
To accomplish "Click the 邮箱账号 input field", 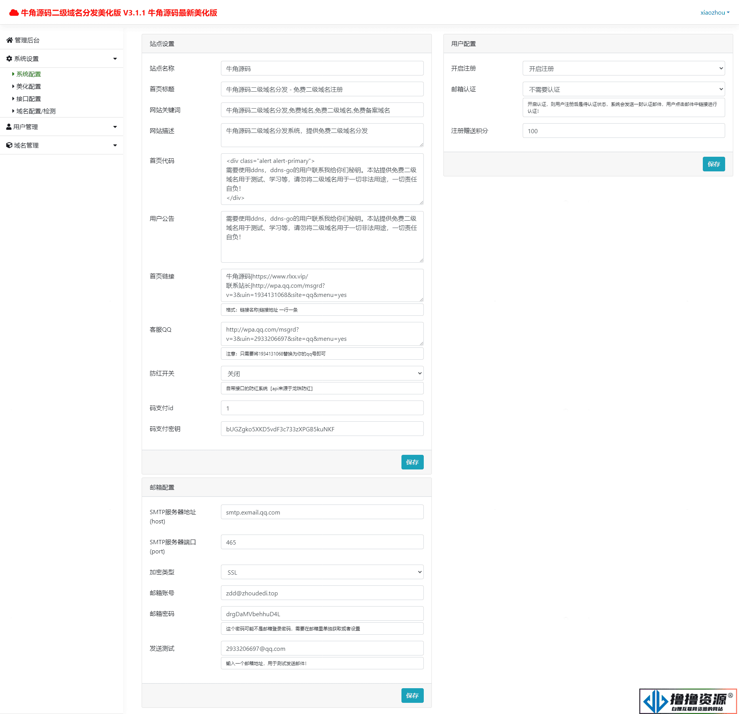I will point(322,593).
